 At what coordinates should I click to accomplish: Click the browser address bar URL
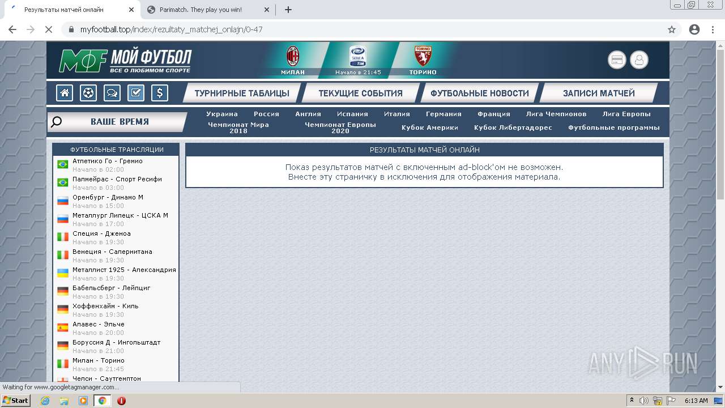pos(171,29)
